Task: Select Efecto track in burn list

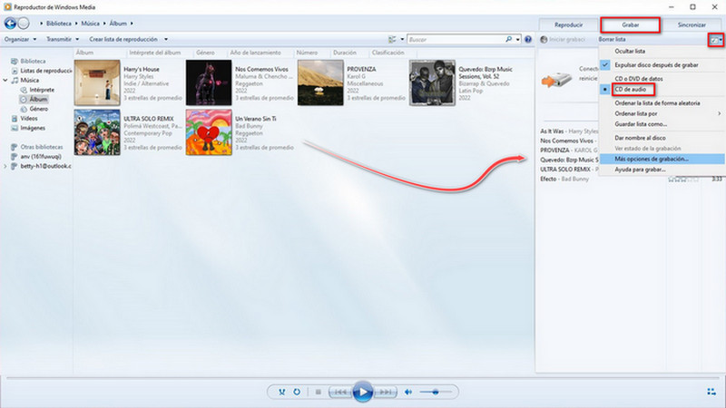Action: tap(564, 179)
